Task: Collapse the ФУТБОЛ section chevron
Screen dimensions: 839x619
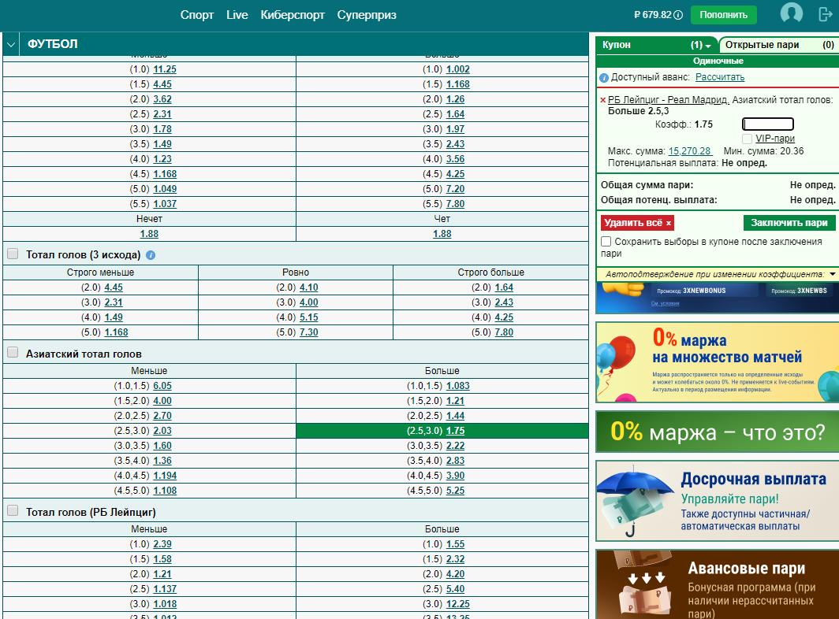Action: [11, 44]
